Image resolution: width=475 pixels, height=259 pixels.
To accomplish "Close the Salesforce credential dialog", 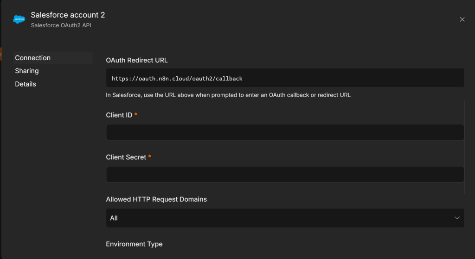I will point(462,19).
